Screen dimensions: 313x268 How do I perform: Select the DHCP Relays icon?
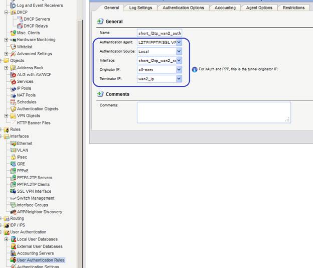pyautogui.click(x=20, y=26)
